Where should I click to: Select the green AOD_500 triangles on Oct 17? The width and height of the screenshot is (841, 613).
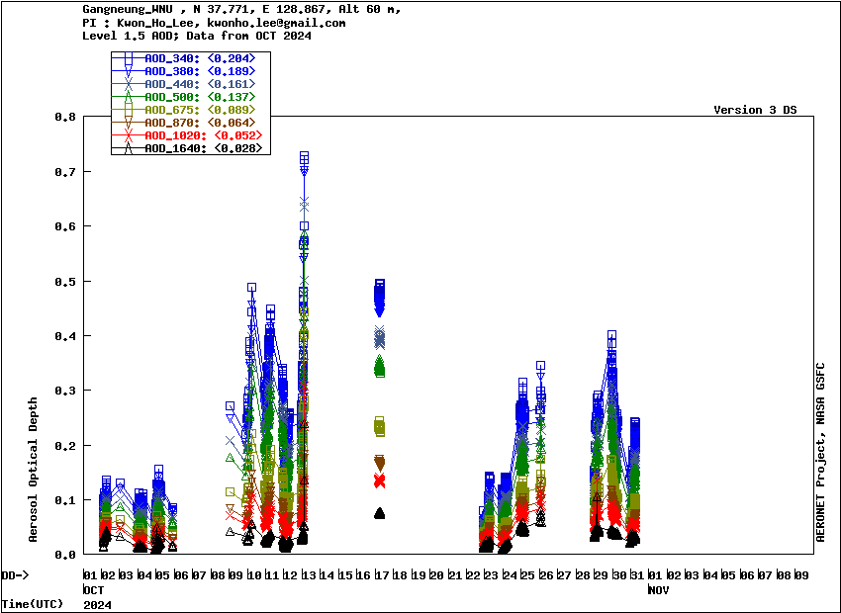click(x=380, y=366)
